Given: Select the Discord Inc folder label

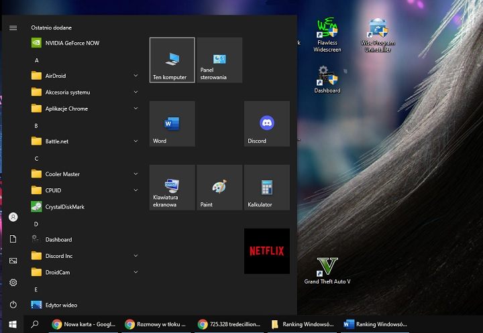Looking at the screenshot, I should click(59, 256).
